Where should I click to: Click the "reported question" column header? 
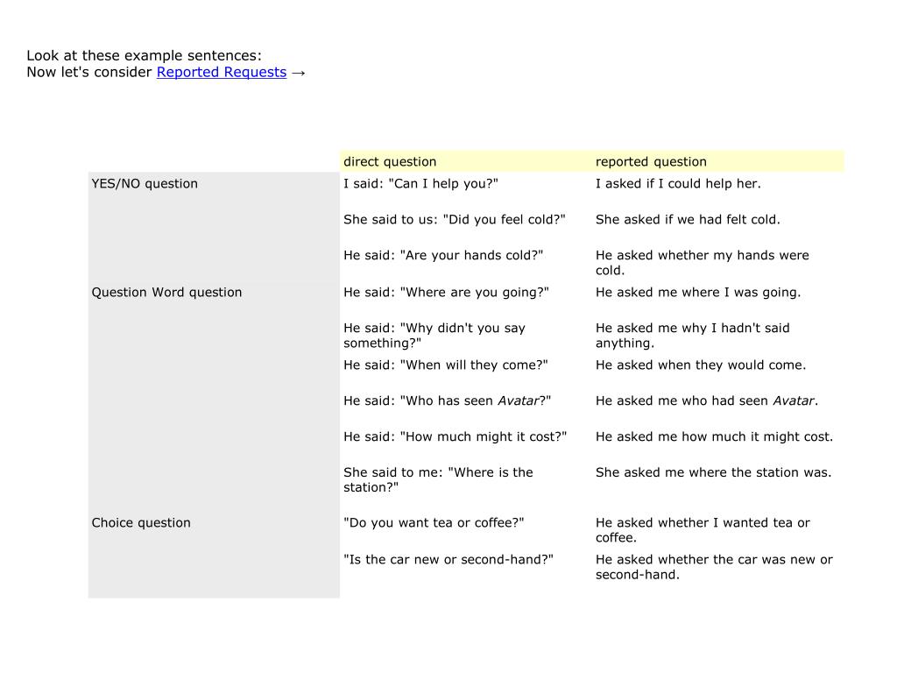pos(651,161)
